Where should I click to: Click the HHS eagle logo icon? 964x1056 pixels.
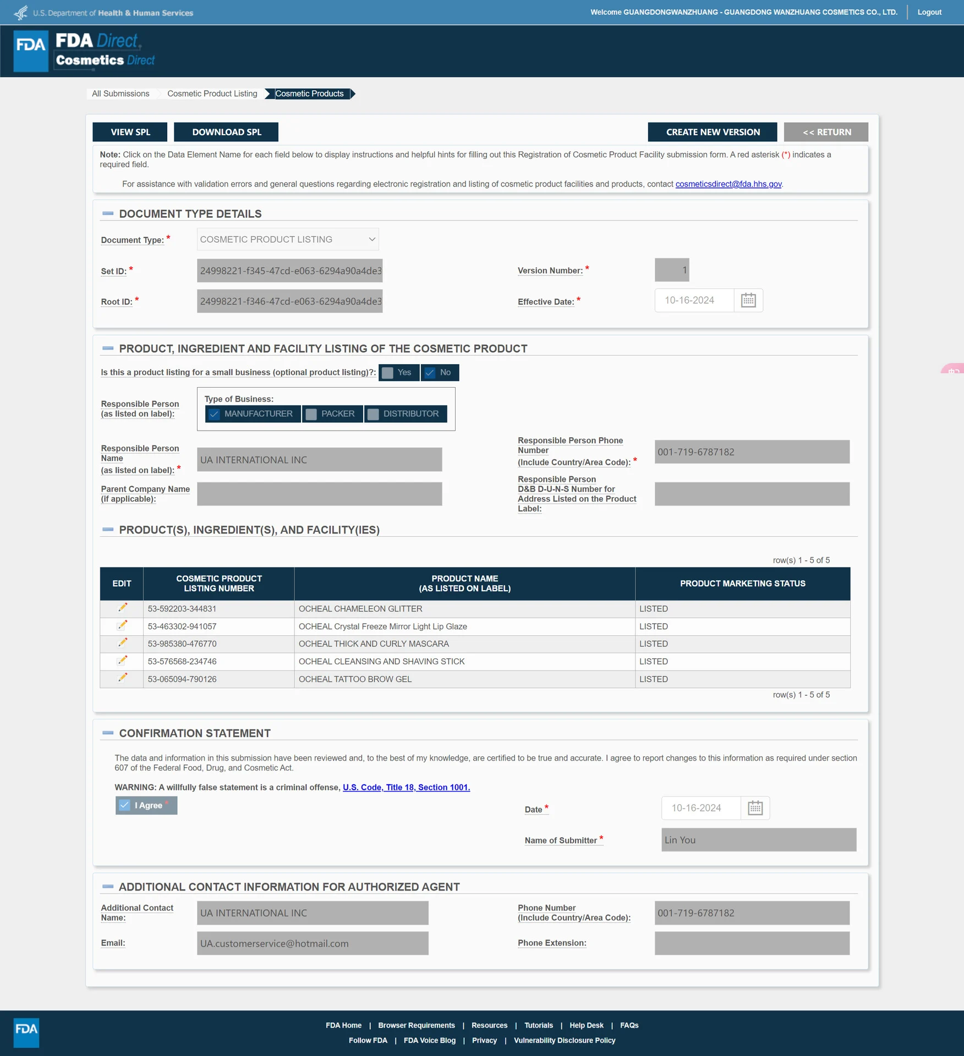tap(21, 12)
